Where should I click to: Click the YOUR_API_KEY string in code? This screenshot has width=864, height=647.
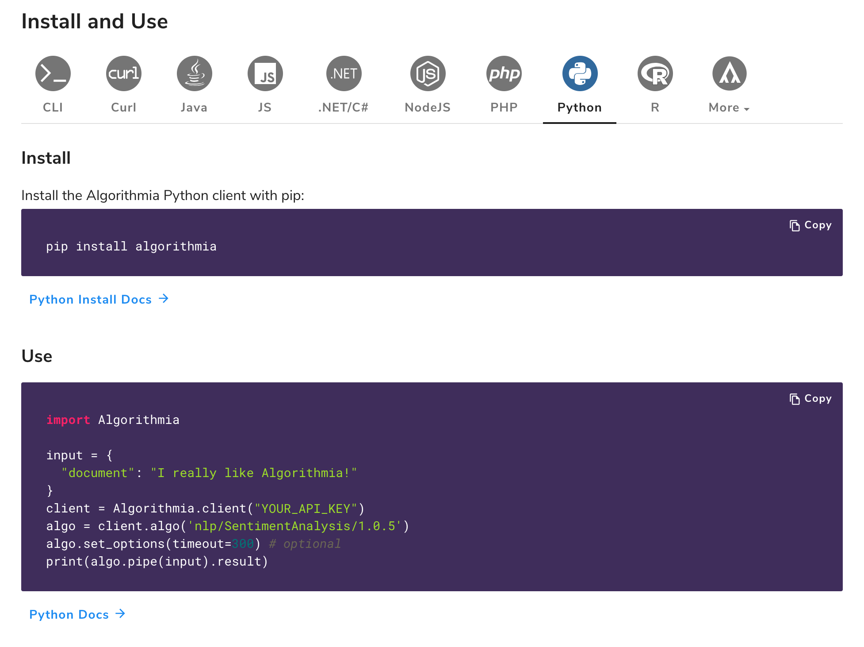tap(306, 508)
